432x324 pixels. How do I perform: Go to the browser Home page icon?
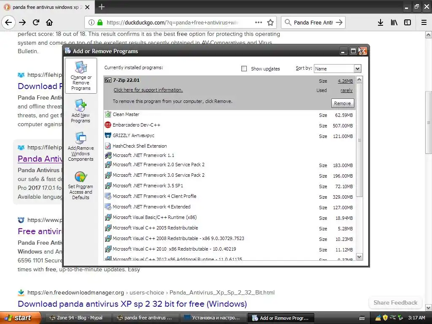(49, 22)
